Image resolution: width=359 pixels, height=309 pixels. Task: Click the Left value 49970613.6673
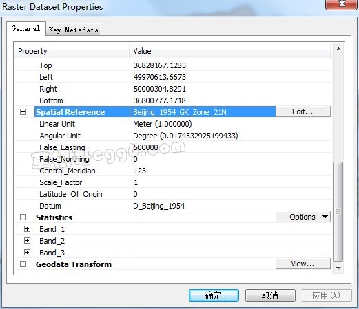[159, 77]
